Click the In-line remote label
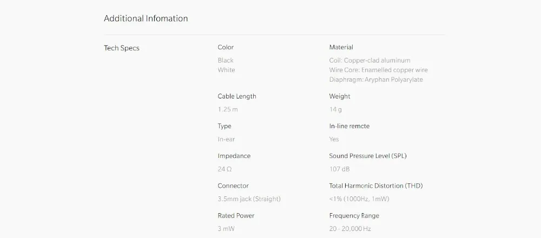This screenshot has width=541, height=238. point(349,126)
